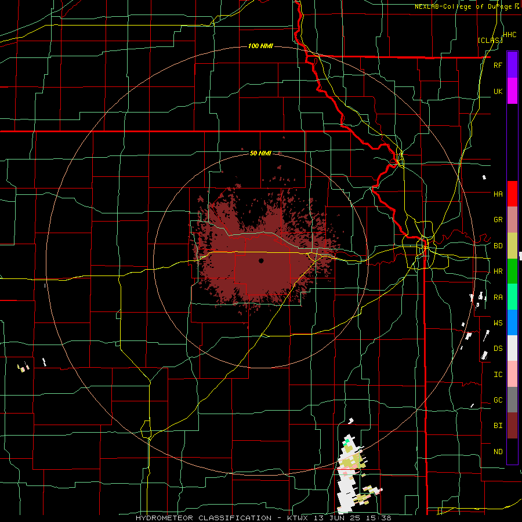Click the [CLAS] legend header text
This screenshot has width=522, height=522.
point(490,40)
